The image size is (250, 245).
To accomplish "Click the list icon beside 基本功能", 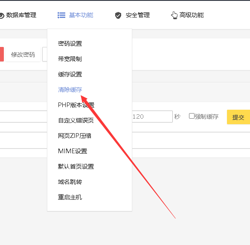I will [61, 15].
